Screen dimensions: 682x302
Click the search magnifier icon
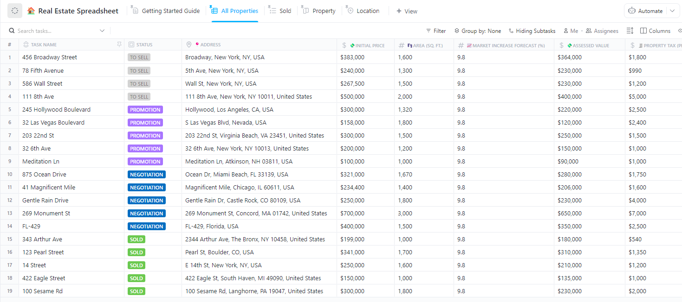click(x=12, y=31)
